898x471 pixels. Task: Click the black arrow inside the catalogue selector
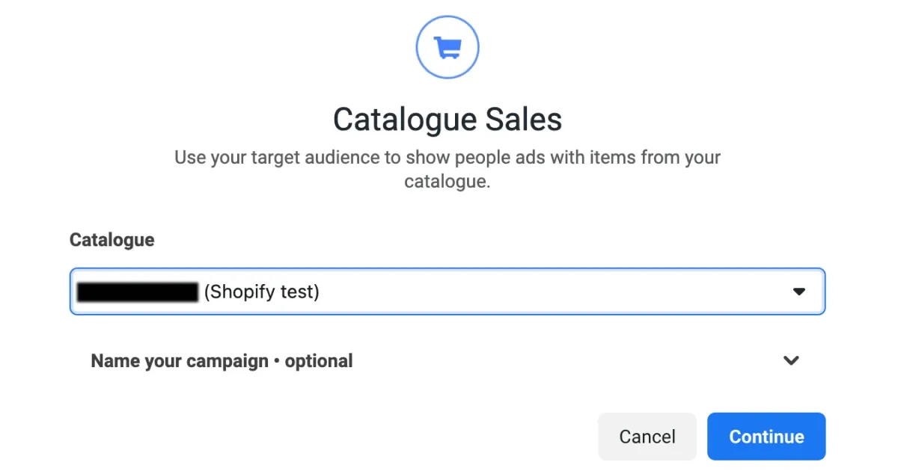coord(798,292)
